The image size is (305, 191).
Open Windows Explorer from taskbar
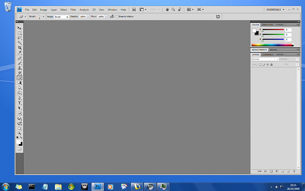[x=58, y=187]
